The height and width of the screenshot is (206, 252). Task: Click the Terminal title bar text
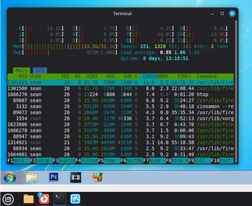(x=122, y=14)
